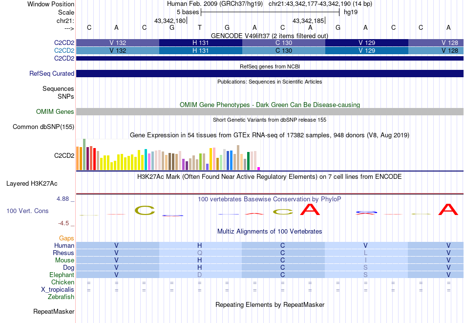Click the H 131 codon in top C2CD2 row
464x323 pixels.
(201, 43)
